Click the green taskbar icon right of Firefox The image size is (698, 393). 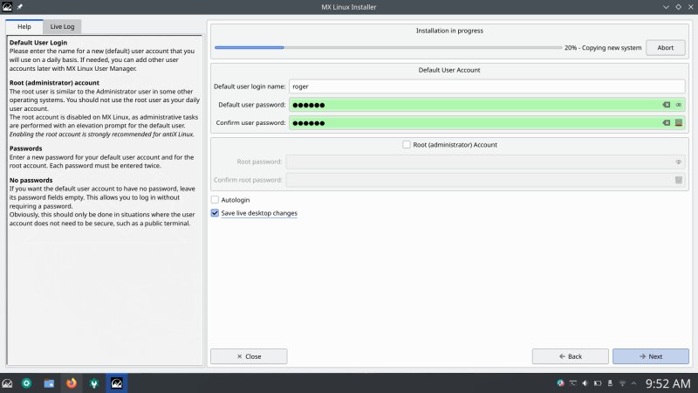tap(94, 383)
